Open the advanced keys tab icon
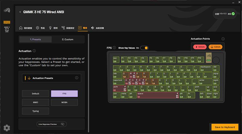This screenshot has height=134, width=242. coord(93,28)
